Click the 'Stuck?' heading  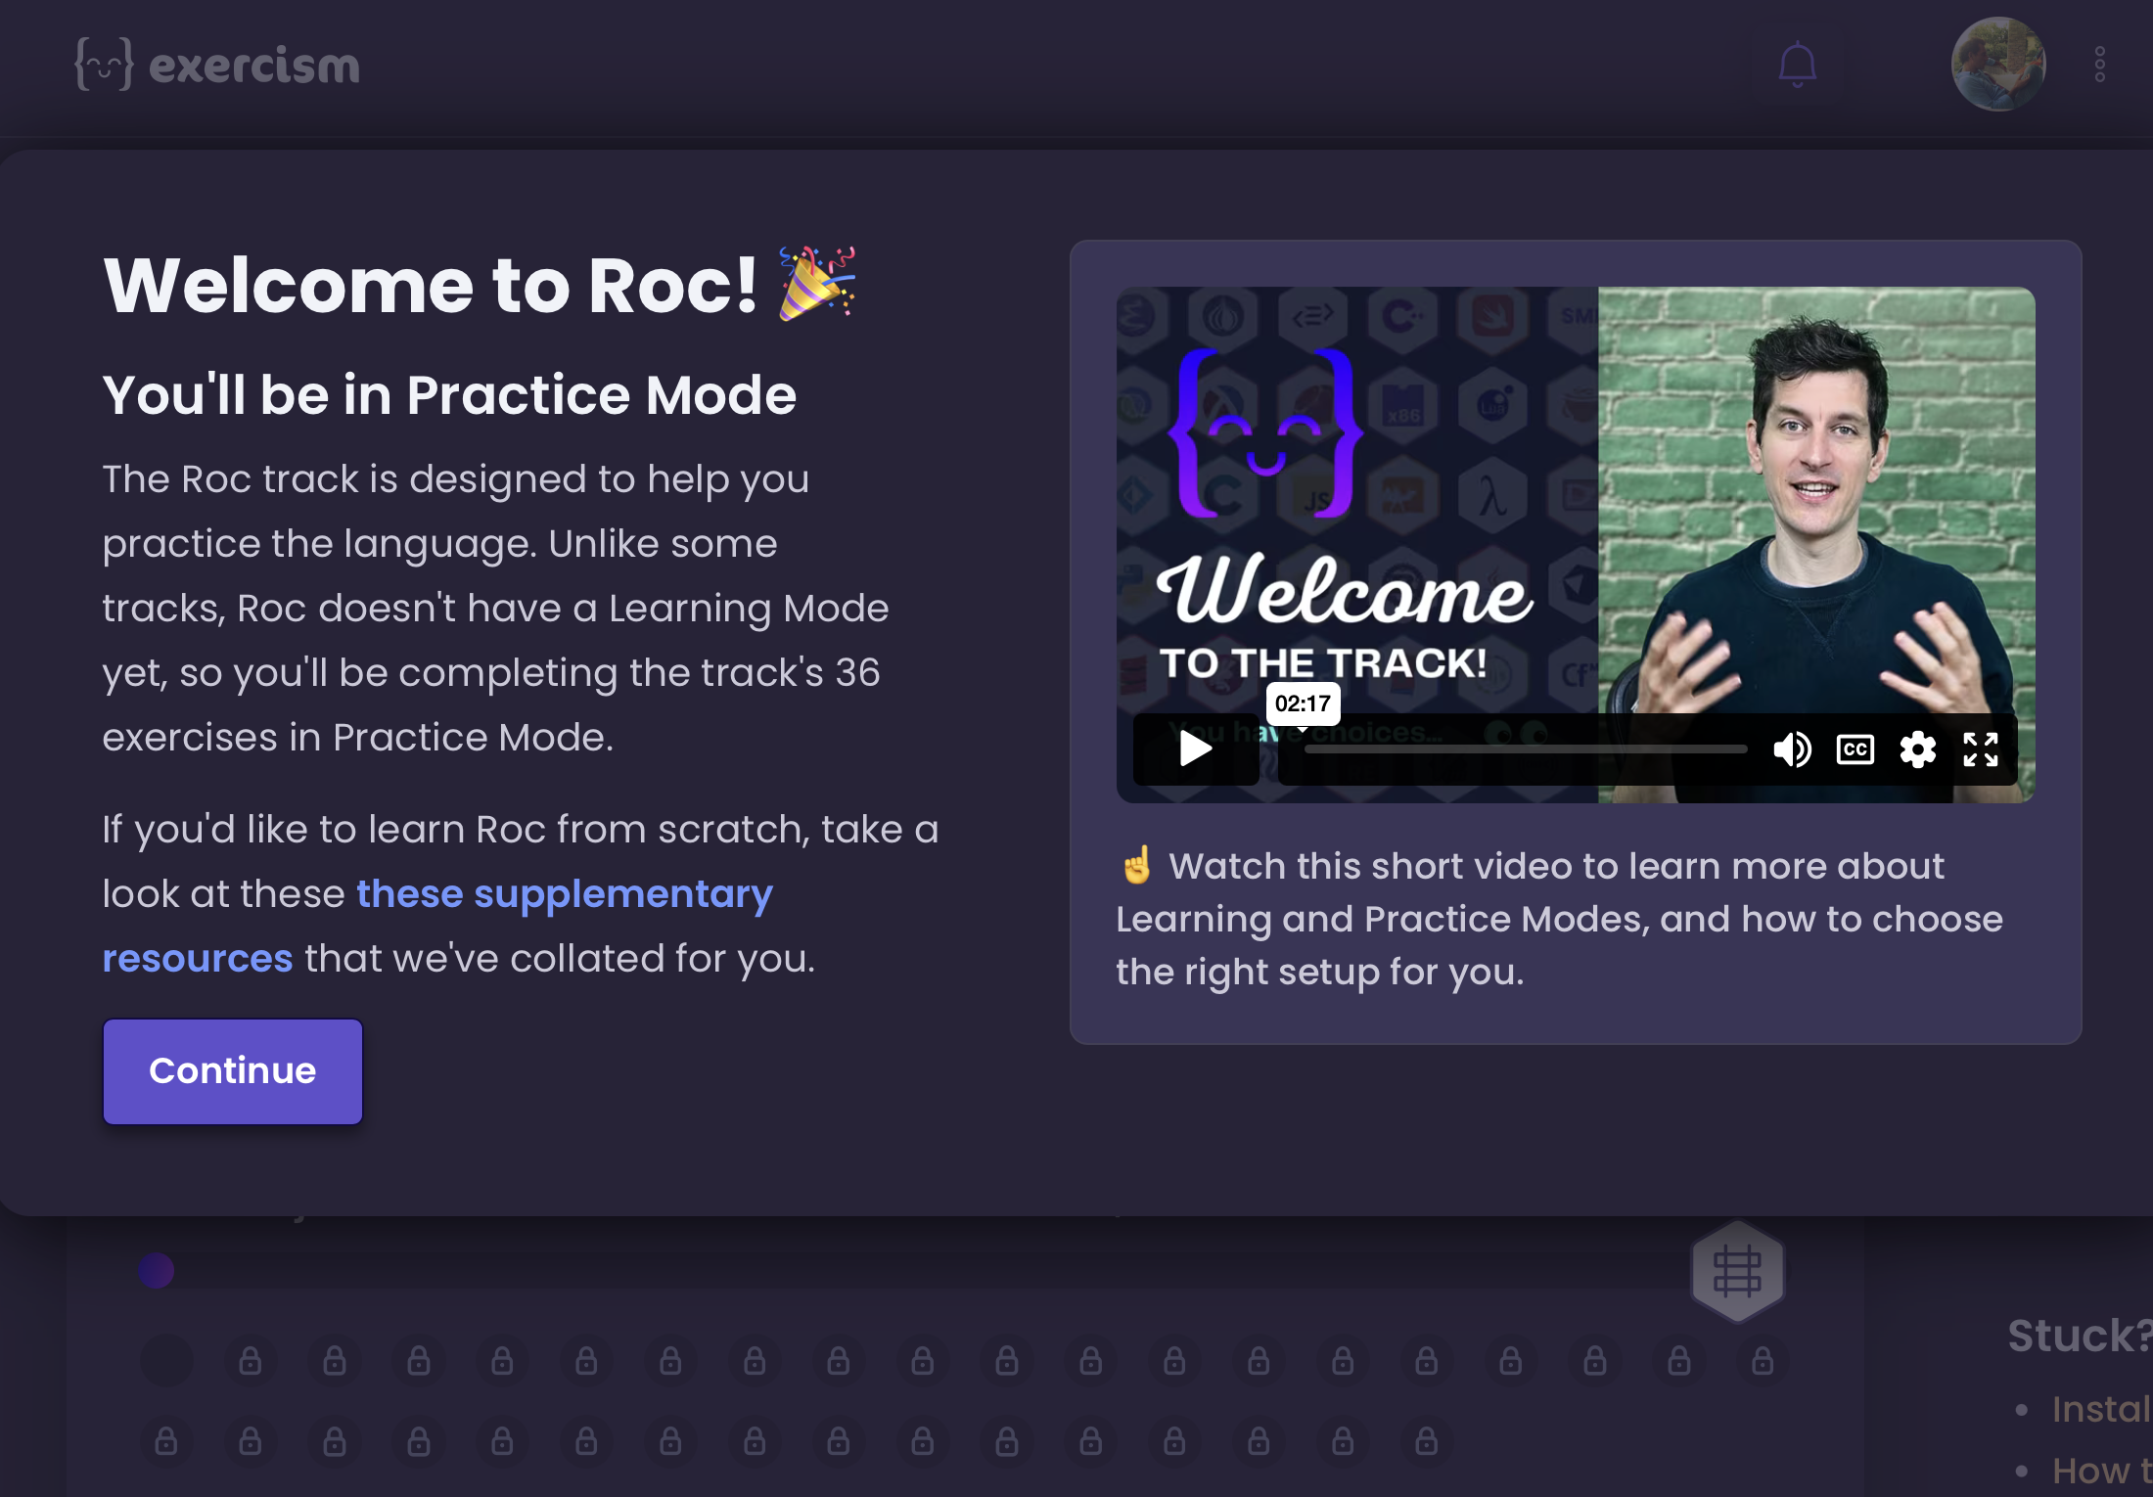coord(2080,1336)
